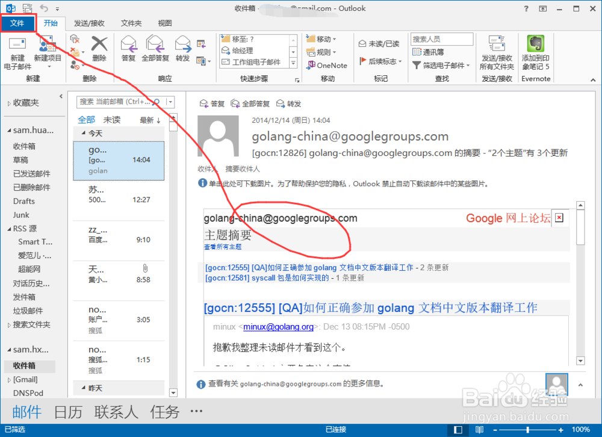Open OneNote from the ribbon
The height and width of the screenshot is (437, 602).
[327, 65]
